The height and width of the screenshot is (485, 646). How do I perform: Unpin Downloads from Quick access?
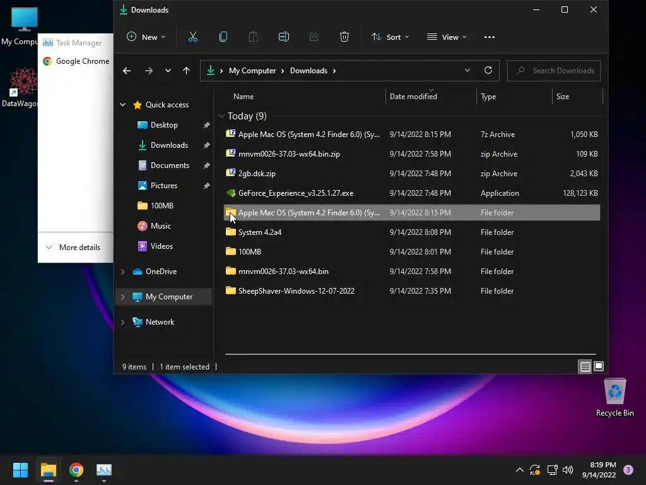point(206,145)
